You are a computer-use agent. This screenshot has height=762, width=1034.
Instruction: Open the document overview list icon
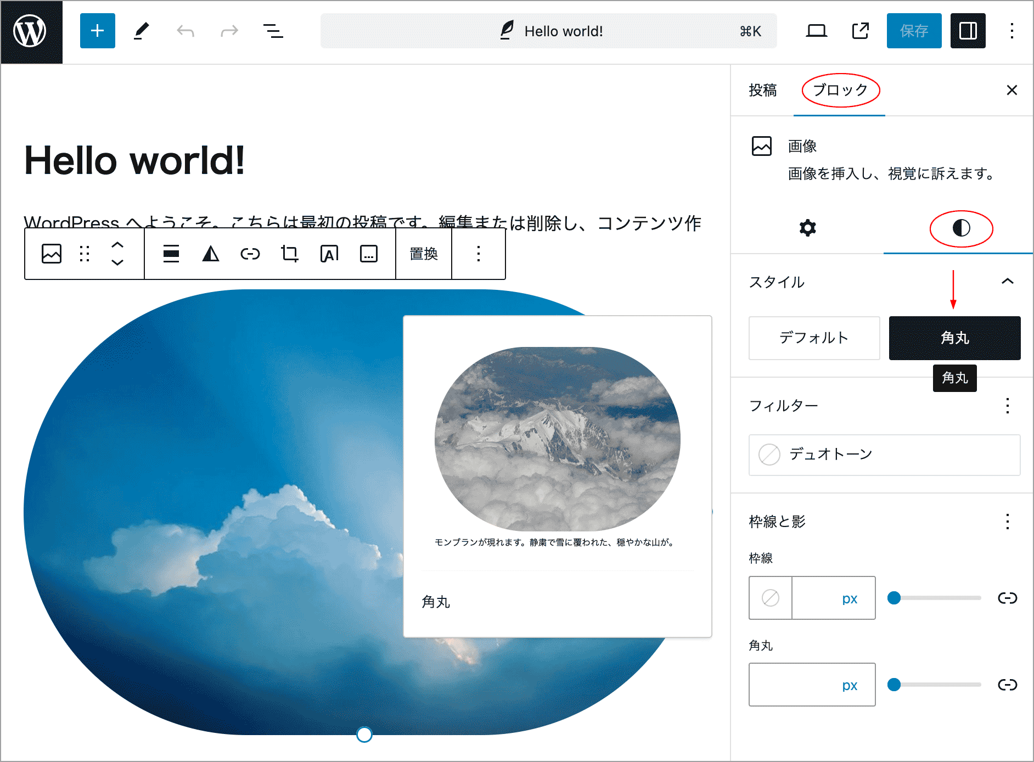point(273,31)
